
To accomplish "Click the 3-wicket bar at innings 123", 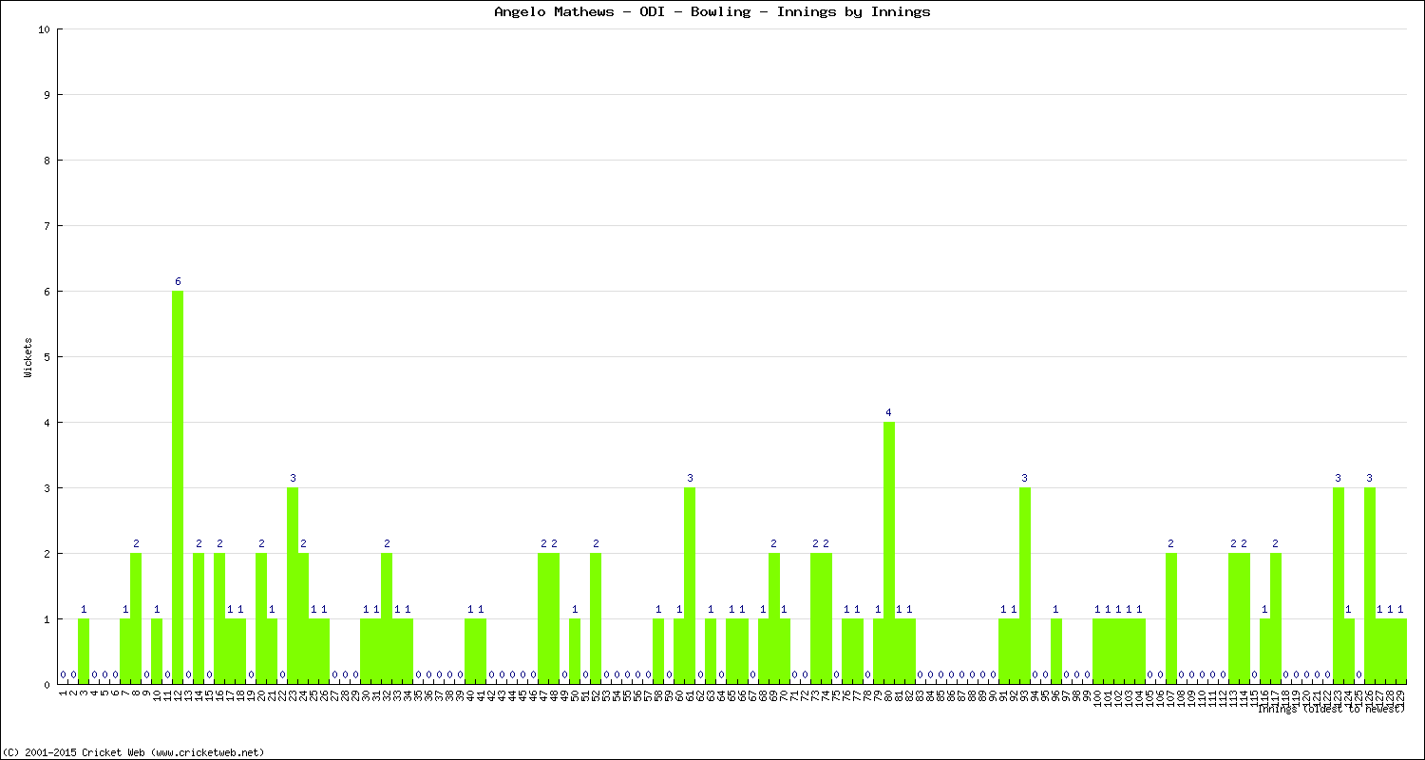I will tap(1339, 585).
